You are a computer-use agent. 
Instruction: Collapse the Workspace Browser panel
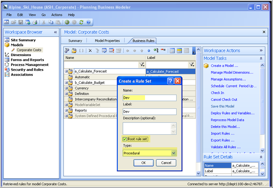(x=55, y=32)
